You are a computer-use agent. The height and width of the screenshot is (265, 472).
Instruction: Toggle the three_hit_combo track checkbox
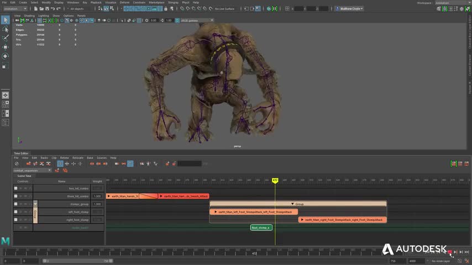click(x=15, y=196)
